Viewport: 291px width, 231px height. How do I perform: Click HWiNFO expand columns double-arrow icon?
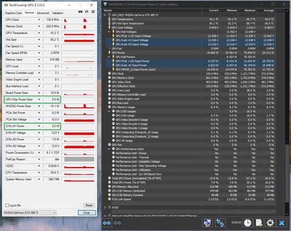point(107,223)
